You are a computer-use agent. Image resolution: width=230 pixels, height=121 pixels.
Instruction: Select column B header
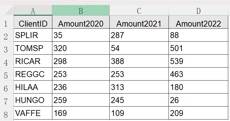coord(81,11)
